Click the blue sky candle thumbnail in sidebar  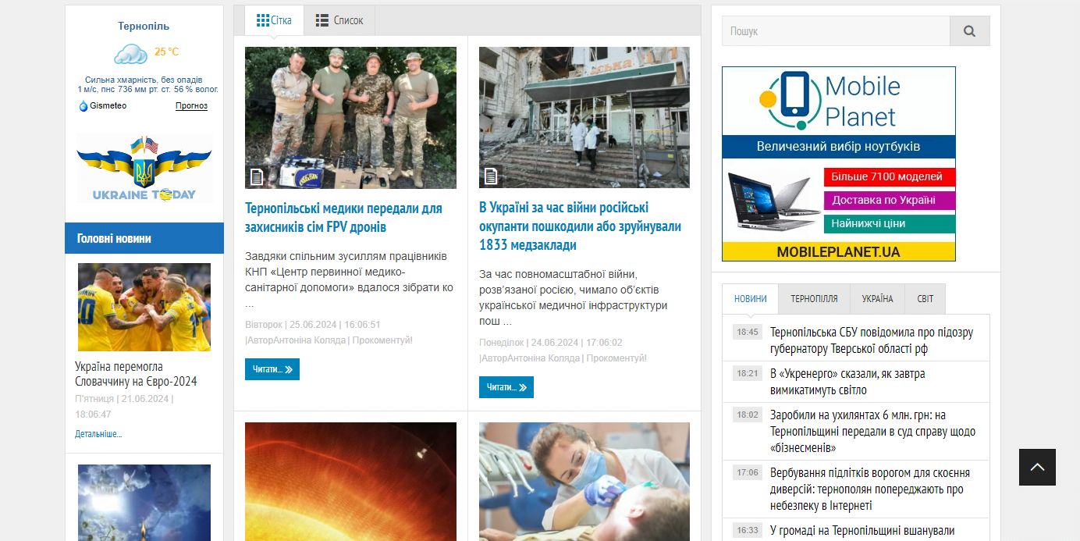point(144,503)
